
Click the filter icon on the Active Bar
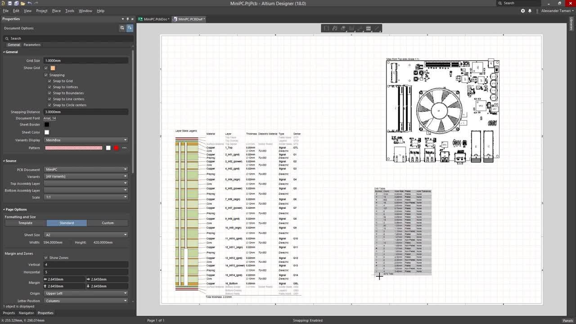(x=326, y=28)
